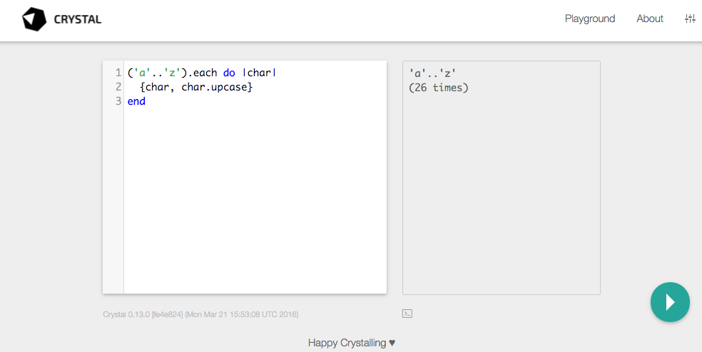This screenshot has width=702, height=352.
Task: Go to the About page
Action: tap(649, 19)
